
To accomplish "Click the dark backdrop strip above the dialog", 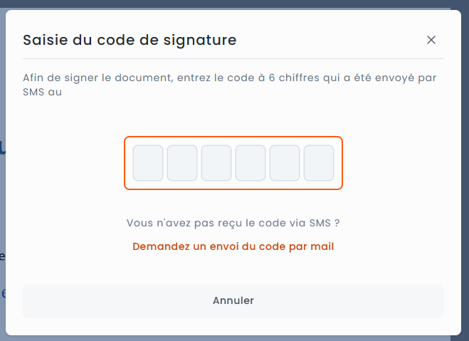I will 233,4.
